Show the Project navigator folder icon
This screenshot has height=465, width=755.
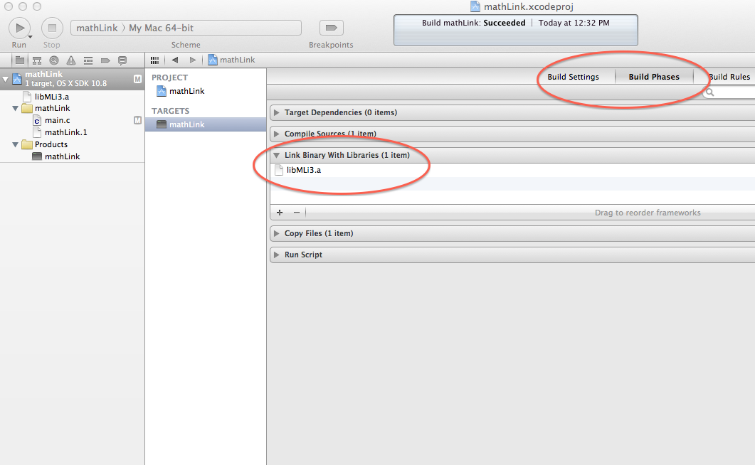pos(20,60)
